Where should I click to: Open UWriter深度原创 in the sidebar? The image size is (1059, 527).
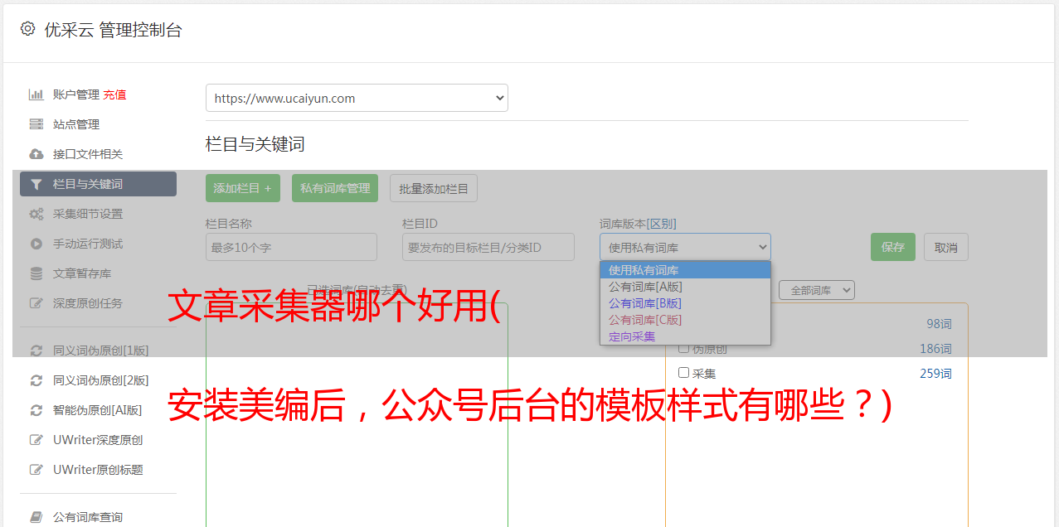(x=98, y=440)
